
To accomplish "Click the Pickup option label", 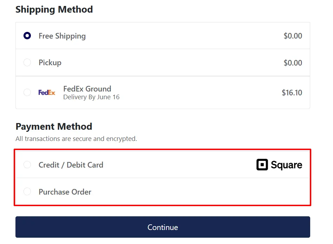I will pos(50,63).
